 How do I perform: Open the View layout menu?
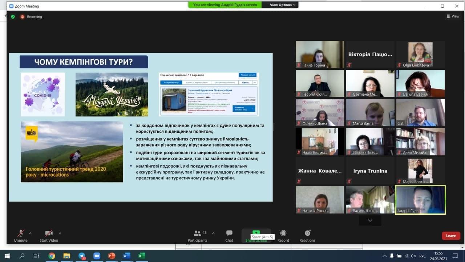(x=453, y=16)
